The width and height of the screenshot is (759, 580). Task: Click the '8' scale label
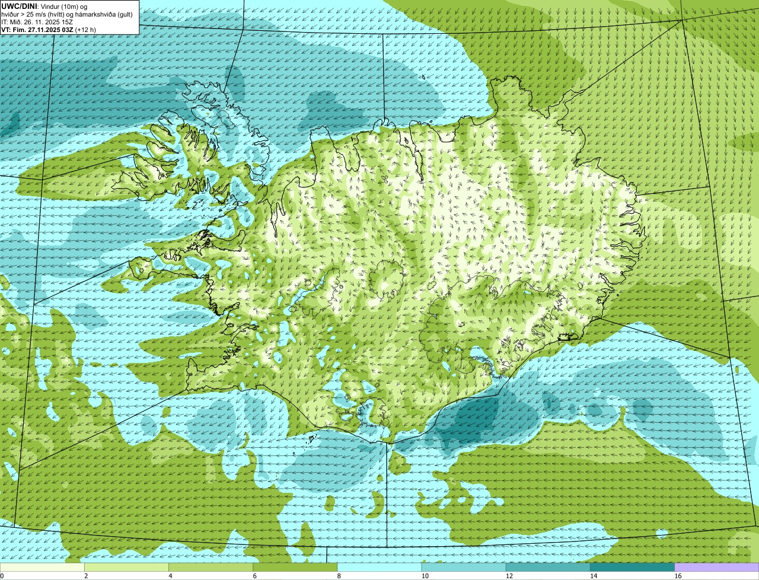point(339,576)
